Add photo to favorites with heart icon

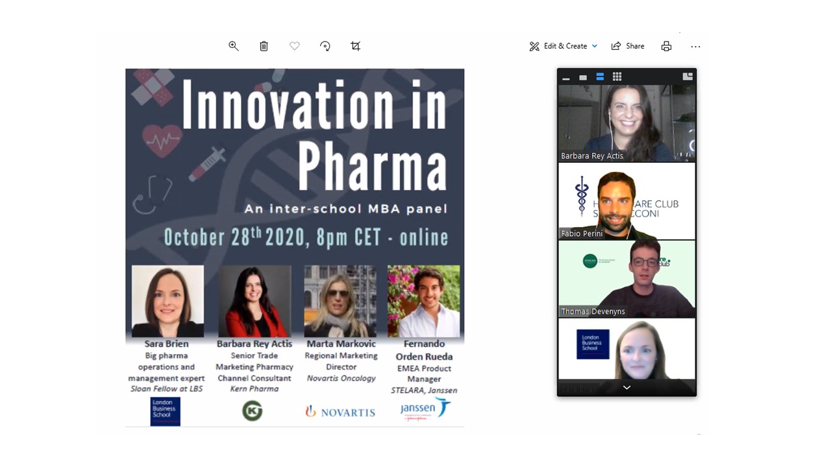pos(295,46)
